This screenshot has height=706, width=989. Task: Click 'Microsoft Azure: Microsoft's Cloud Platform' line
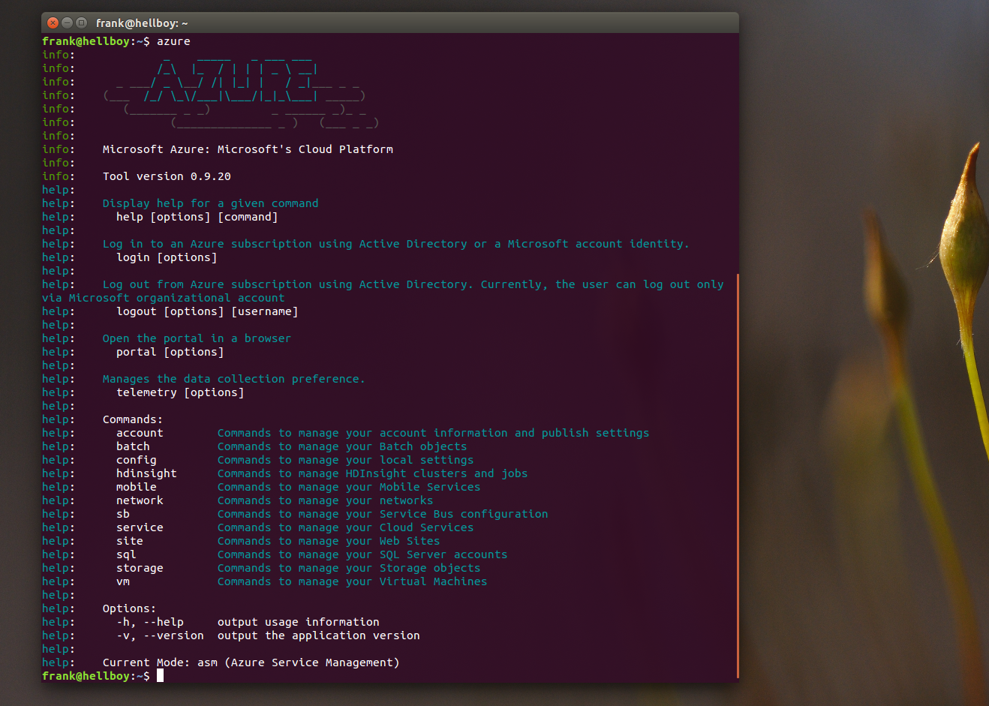point(248,149)
